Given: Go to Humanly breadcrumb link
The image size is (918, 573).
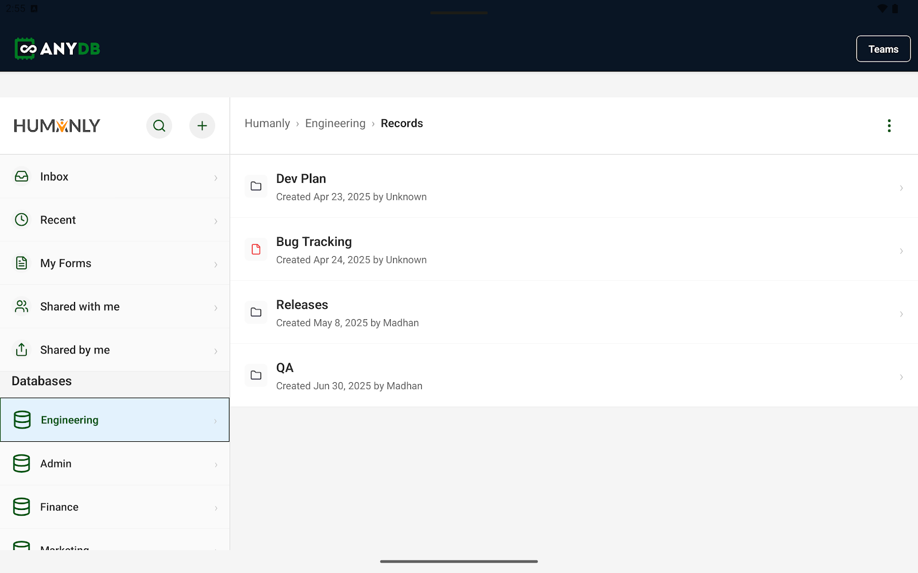Looking at the screenshot, I should (267, 123).
